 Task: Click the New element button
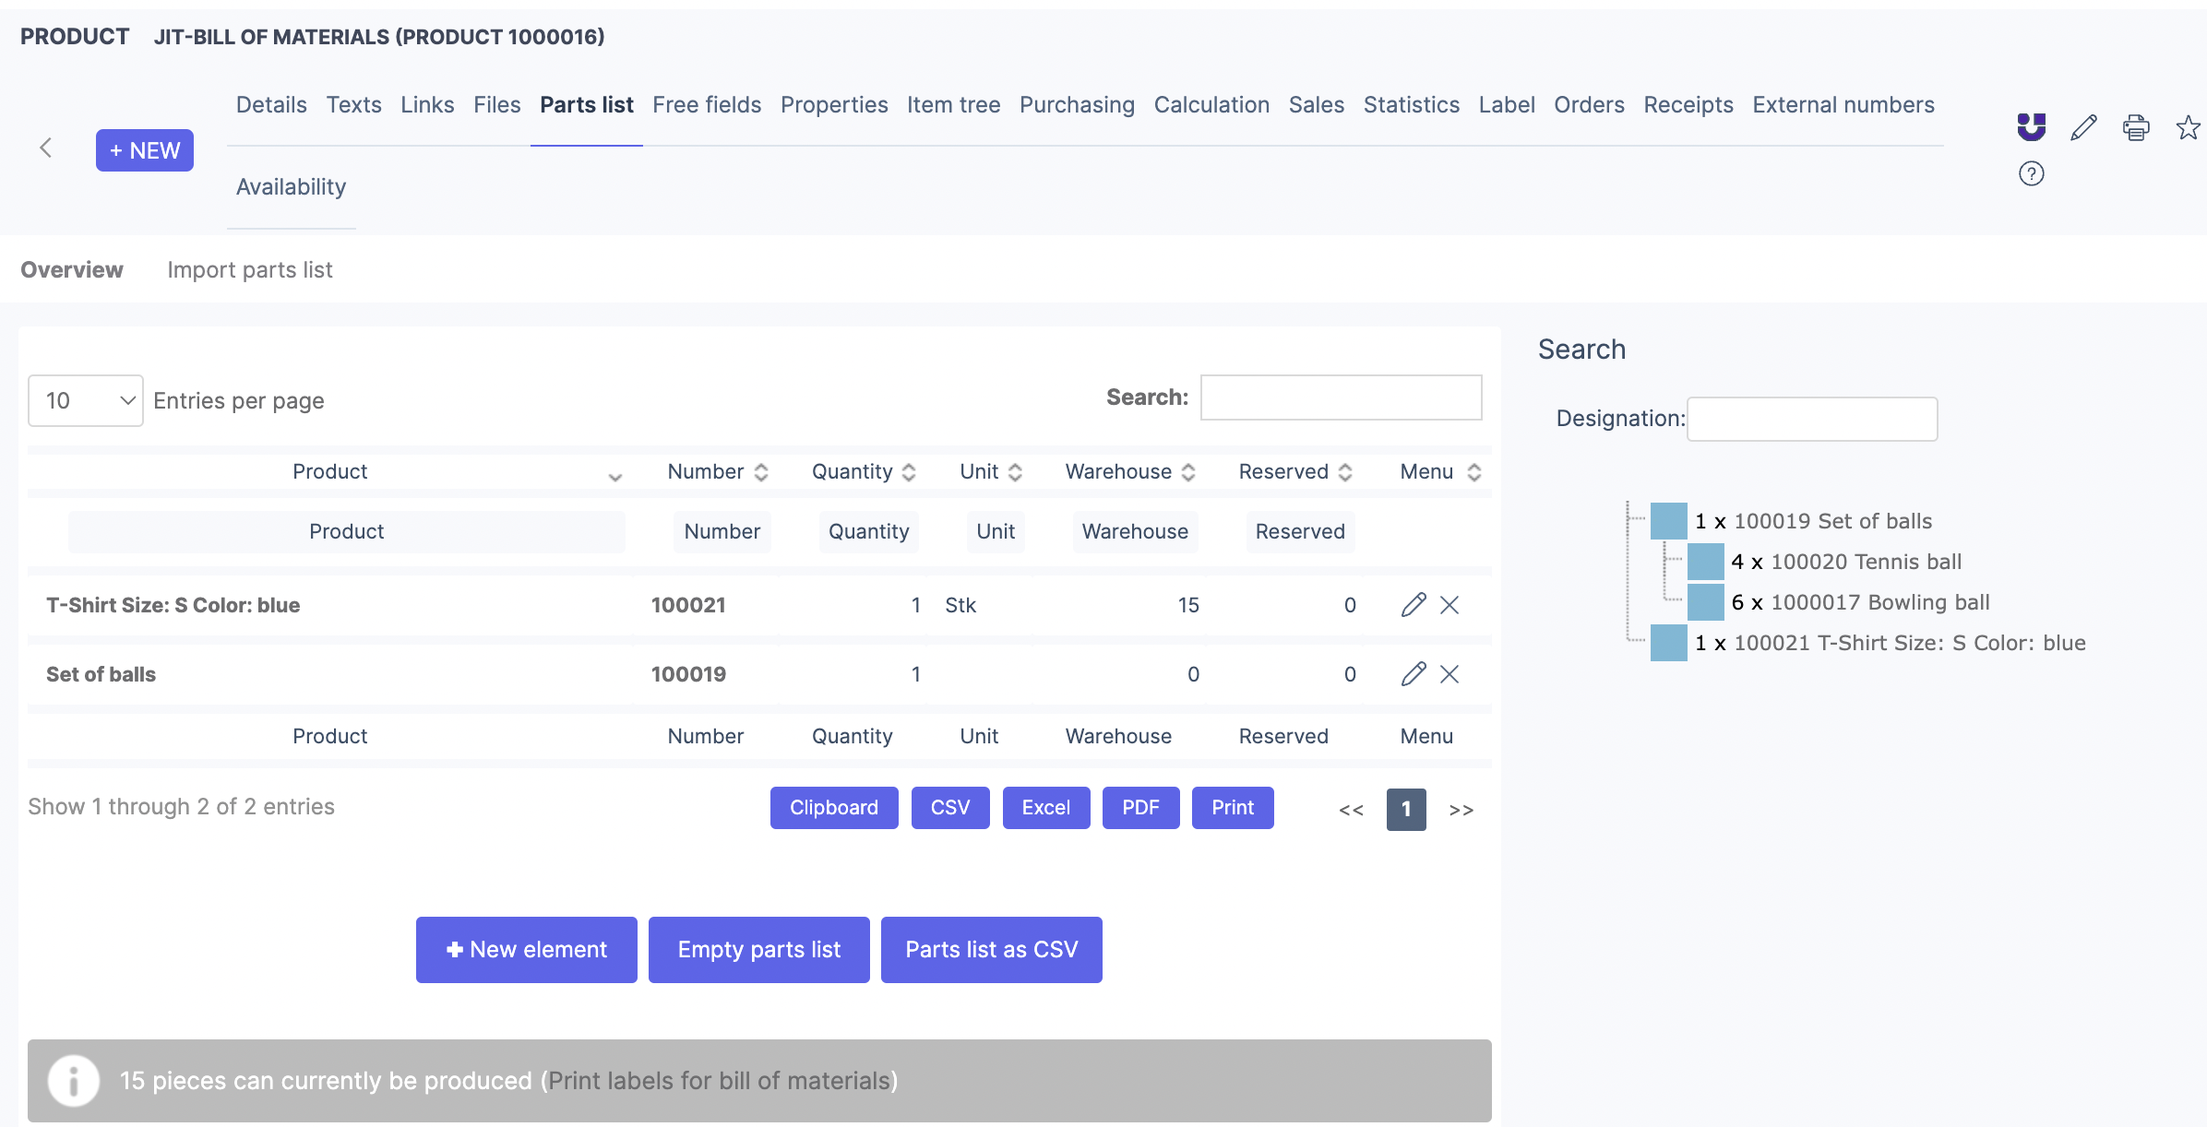[526, 950]
